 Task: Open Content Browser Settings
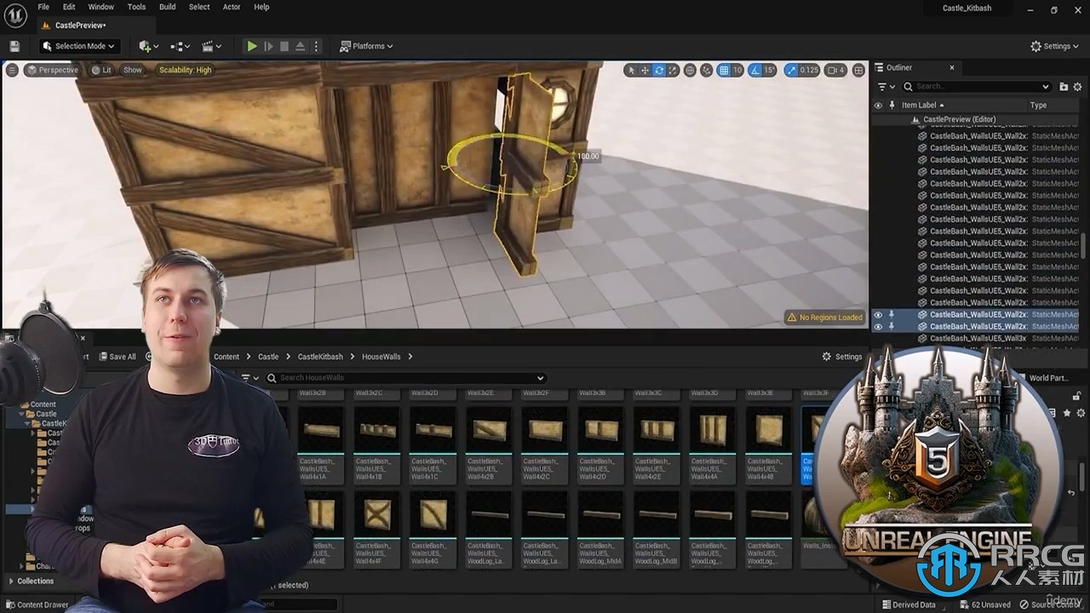(842, 357)
